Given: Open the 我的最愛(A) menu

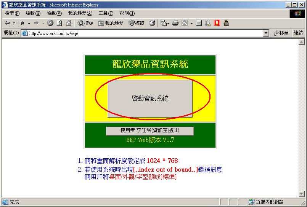Looking at the screenshot, I should tap(80, 13).
